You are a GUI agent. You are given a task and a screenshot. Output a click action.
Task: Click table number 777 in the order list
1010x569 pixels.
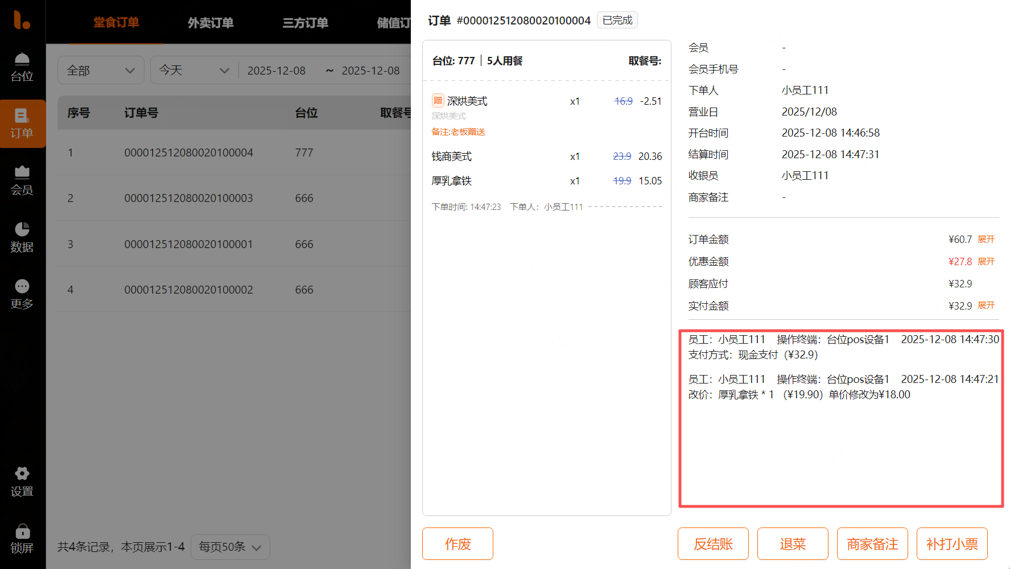(x=304, y=152)
